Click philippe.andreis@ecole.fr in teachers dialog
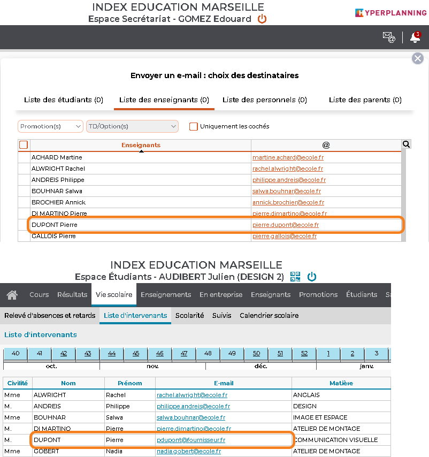This screenshot has height=457, width=429. (x=289, y=180)
